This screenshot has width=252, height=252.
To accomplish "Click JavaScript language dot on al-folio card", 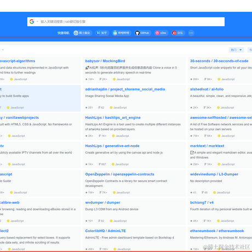I will (218, 107).
